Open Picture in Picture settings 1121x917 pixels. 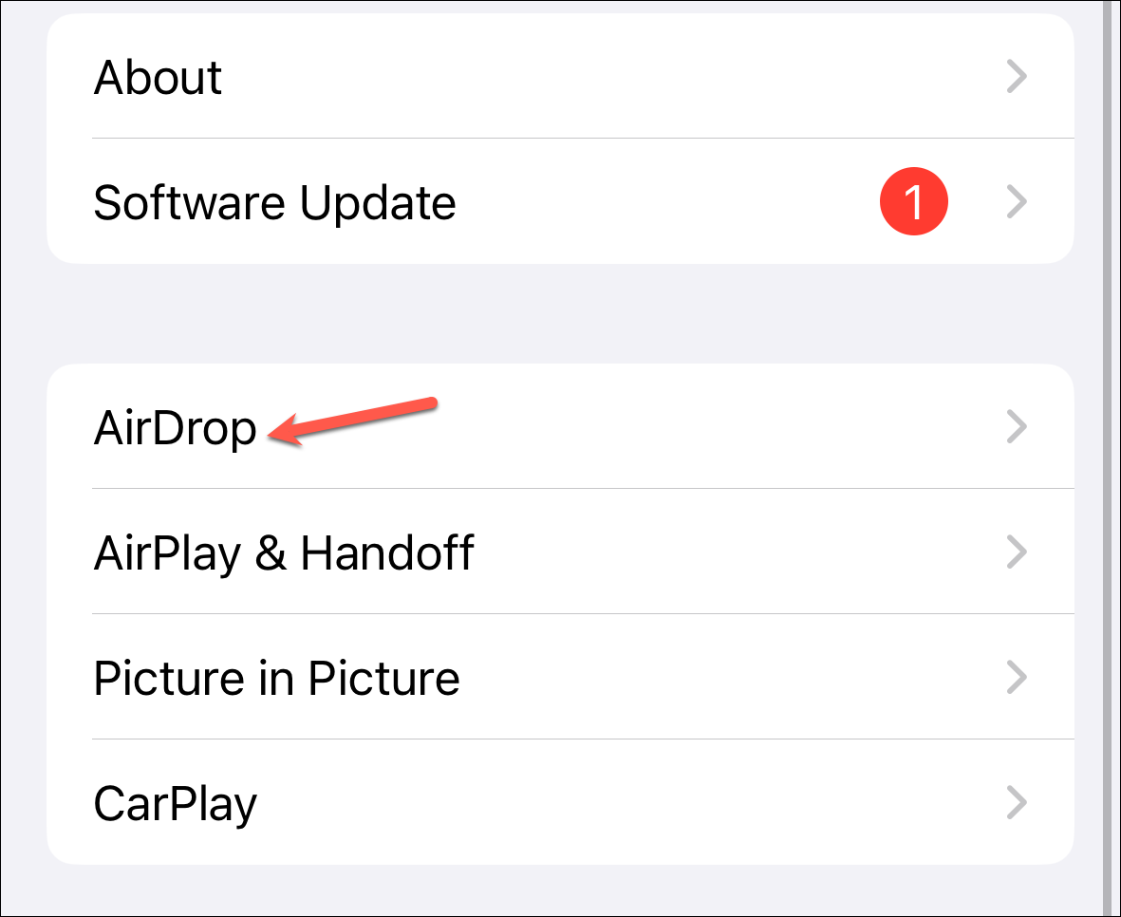(x=560, y=677)
